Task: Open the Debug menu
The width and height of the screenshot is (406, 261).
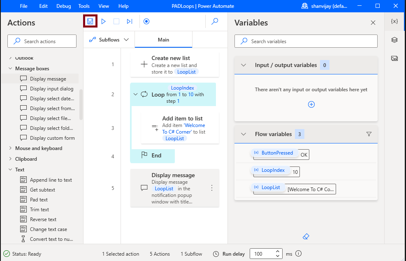Action: pos(63,6)
